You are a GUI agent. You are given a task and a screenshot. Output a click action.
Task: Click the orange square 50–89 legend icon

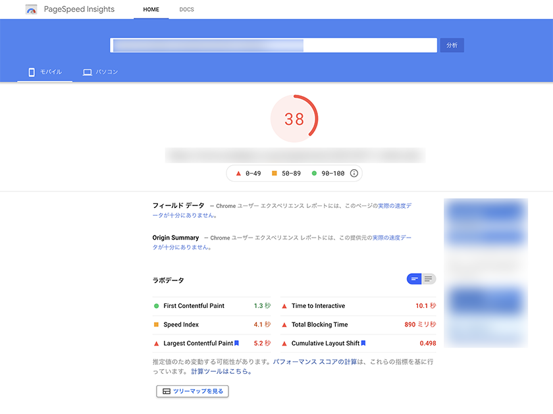tap(274, 173)
